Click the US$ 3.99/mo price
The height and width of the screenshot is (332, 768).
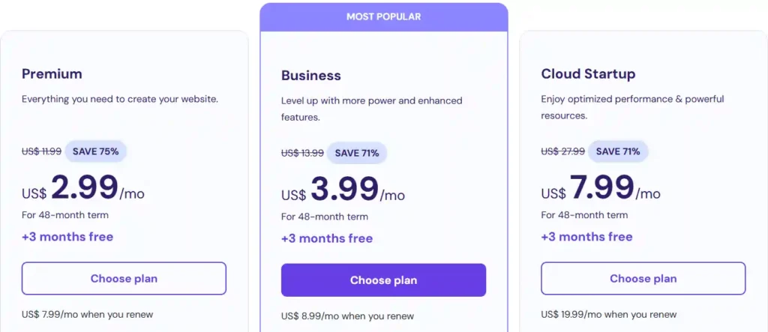(343, 190)
